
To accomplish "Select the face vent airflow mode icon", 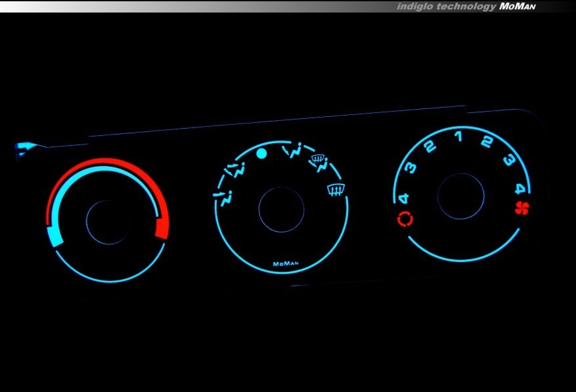I will pos(225,196).
